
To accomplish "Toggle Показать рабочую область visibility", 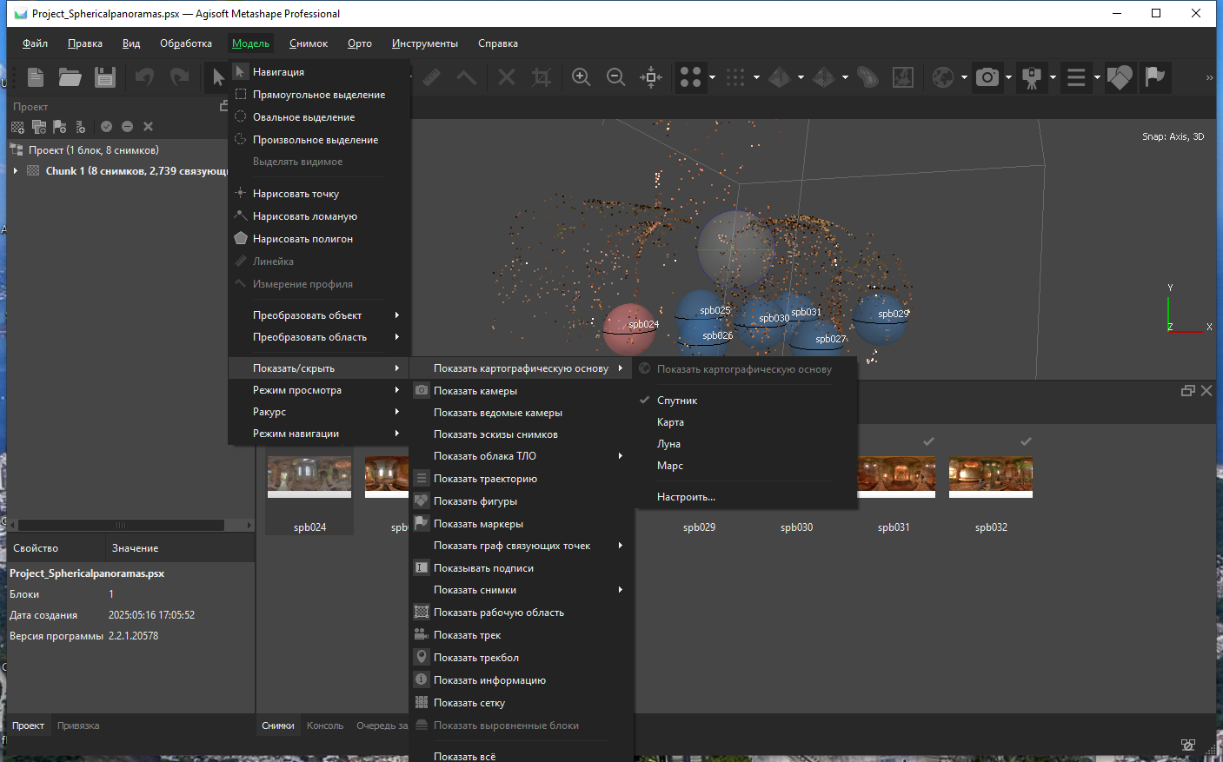I will [x=499, y=613].
